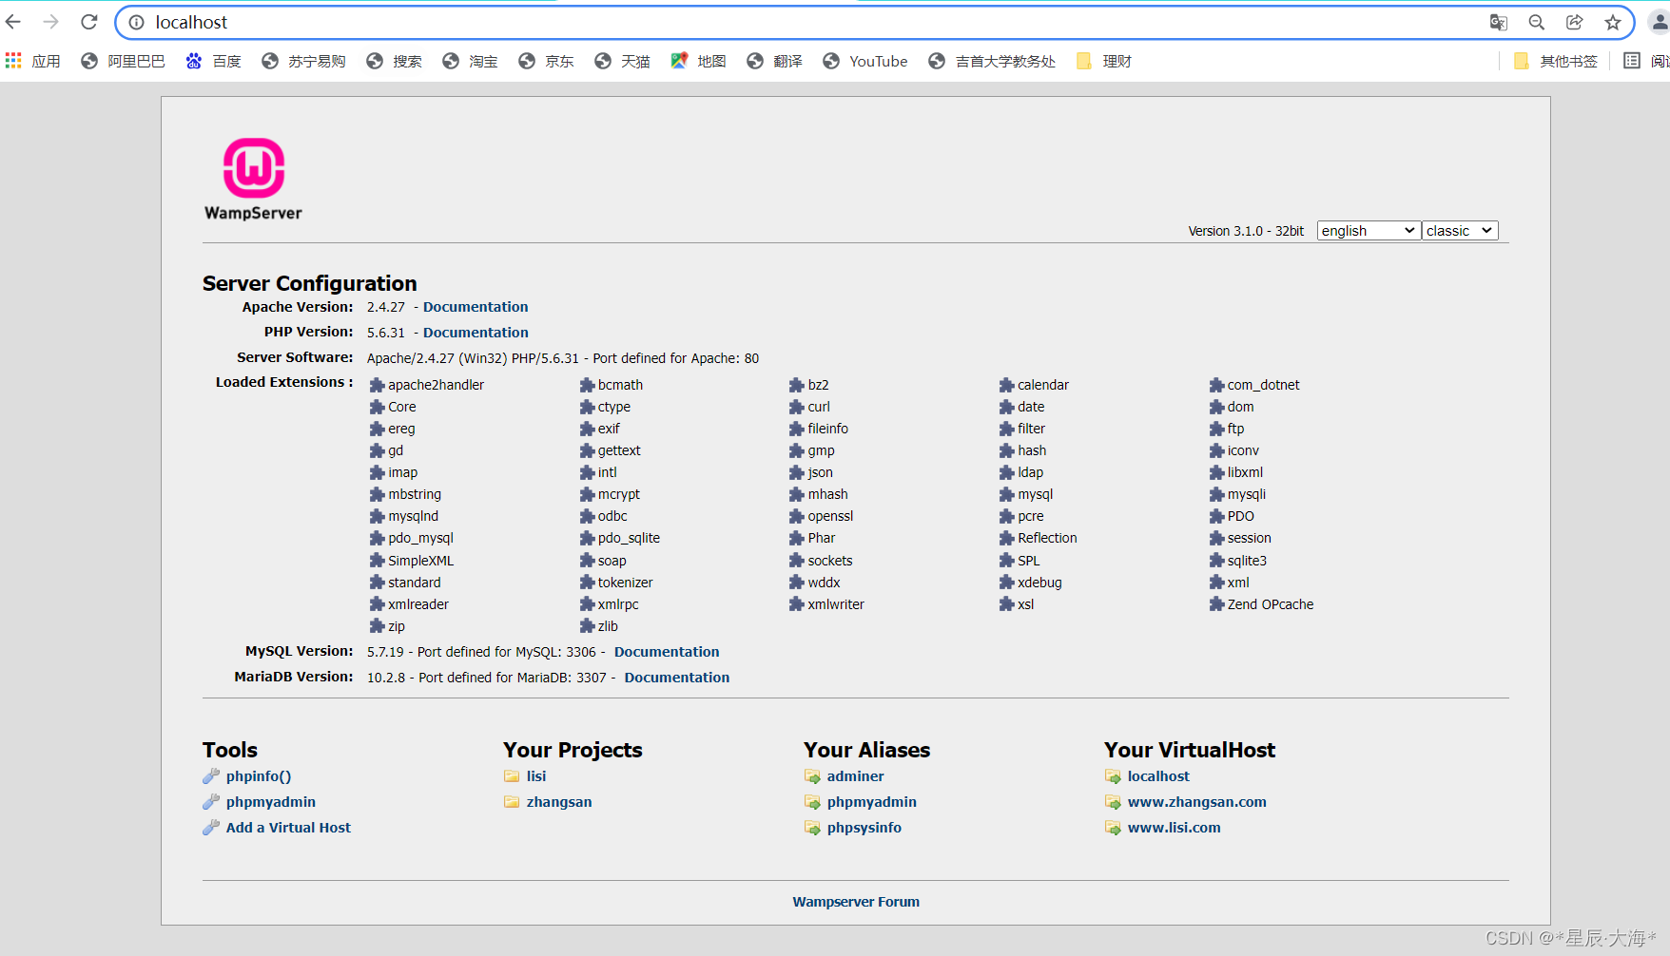The width and height of the screenshot is (1670, 956).
Task: Click the share page icon
Action: tap(1575, 22)
